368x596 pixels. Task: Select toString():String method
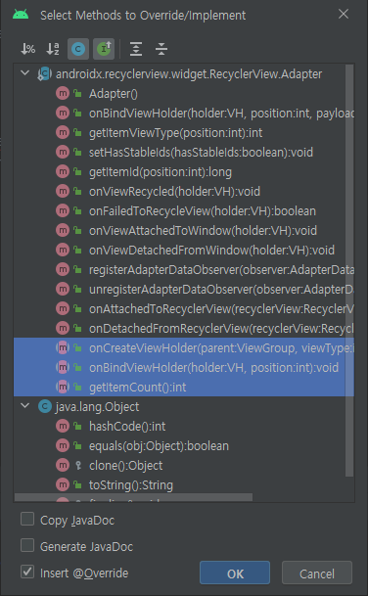tap(184, 485)
